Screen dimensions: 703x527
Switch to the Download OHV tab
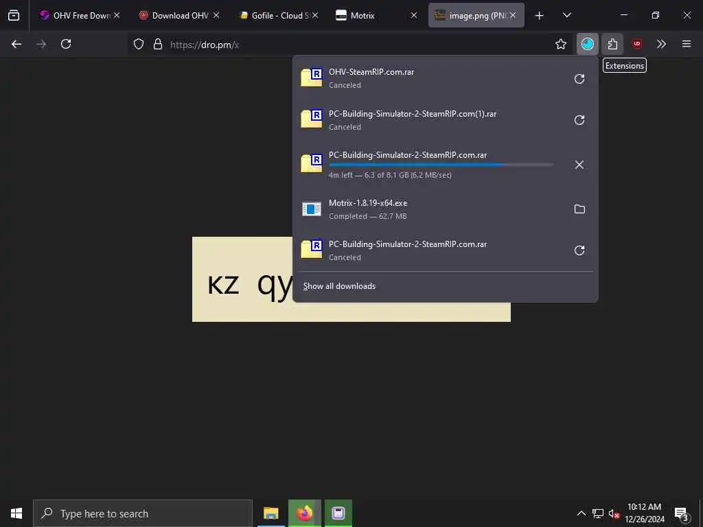[x=179, y=15]
